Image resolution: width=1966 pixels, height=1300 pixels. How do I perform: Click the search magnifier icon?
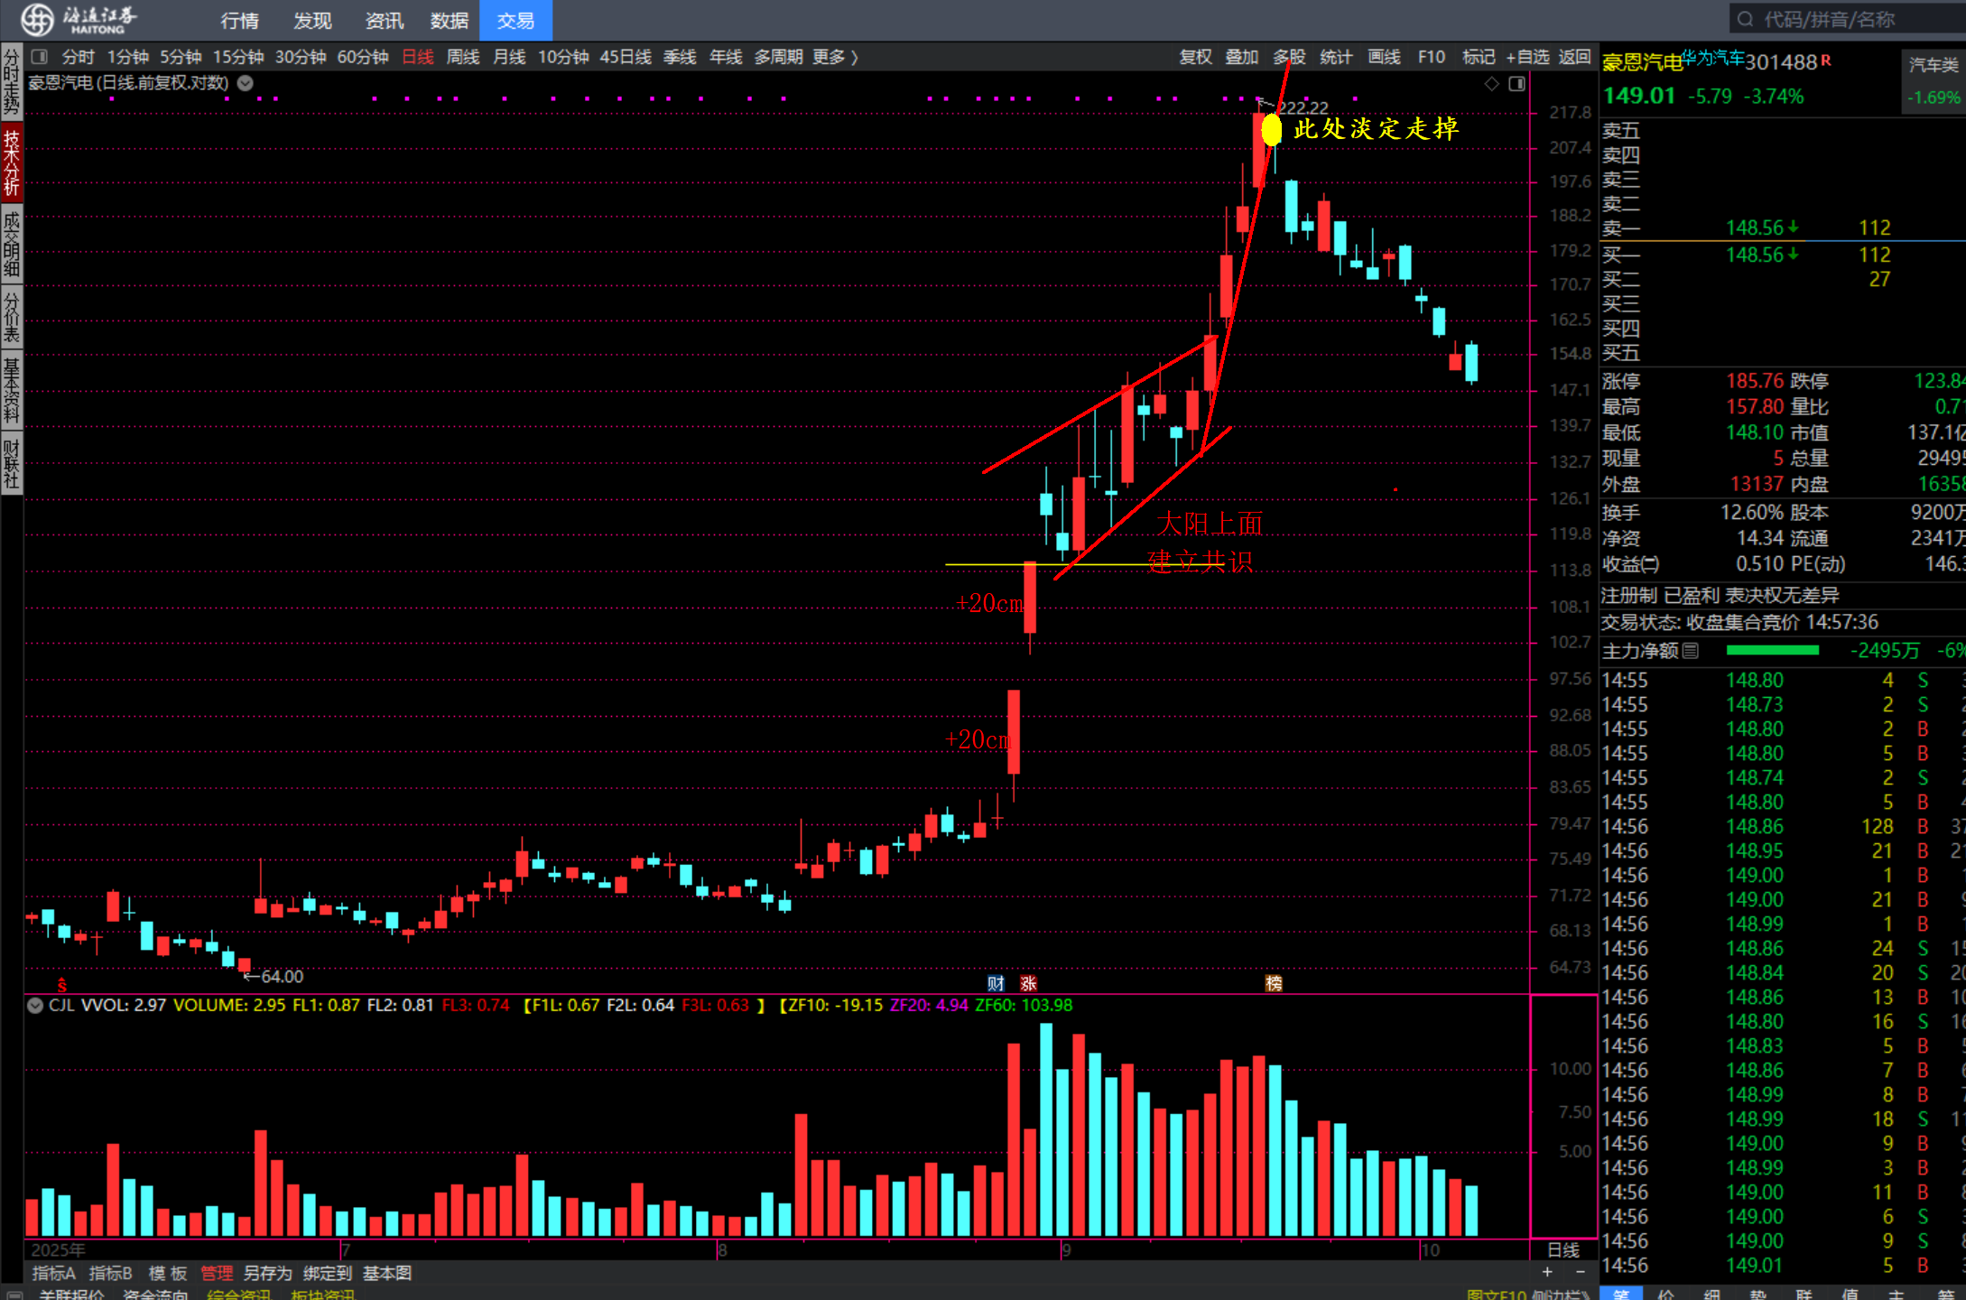pyautogui.click(x=1745, y=19)
